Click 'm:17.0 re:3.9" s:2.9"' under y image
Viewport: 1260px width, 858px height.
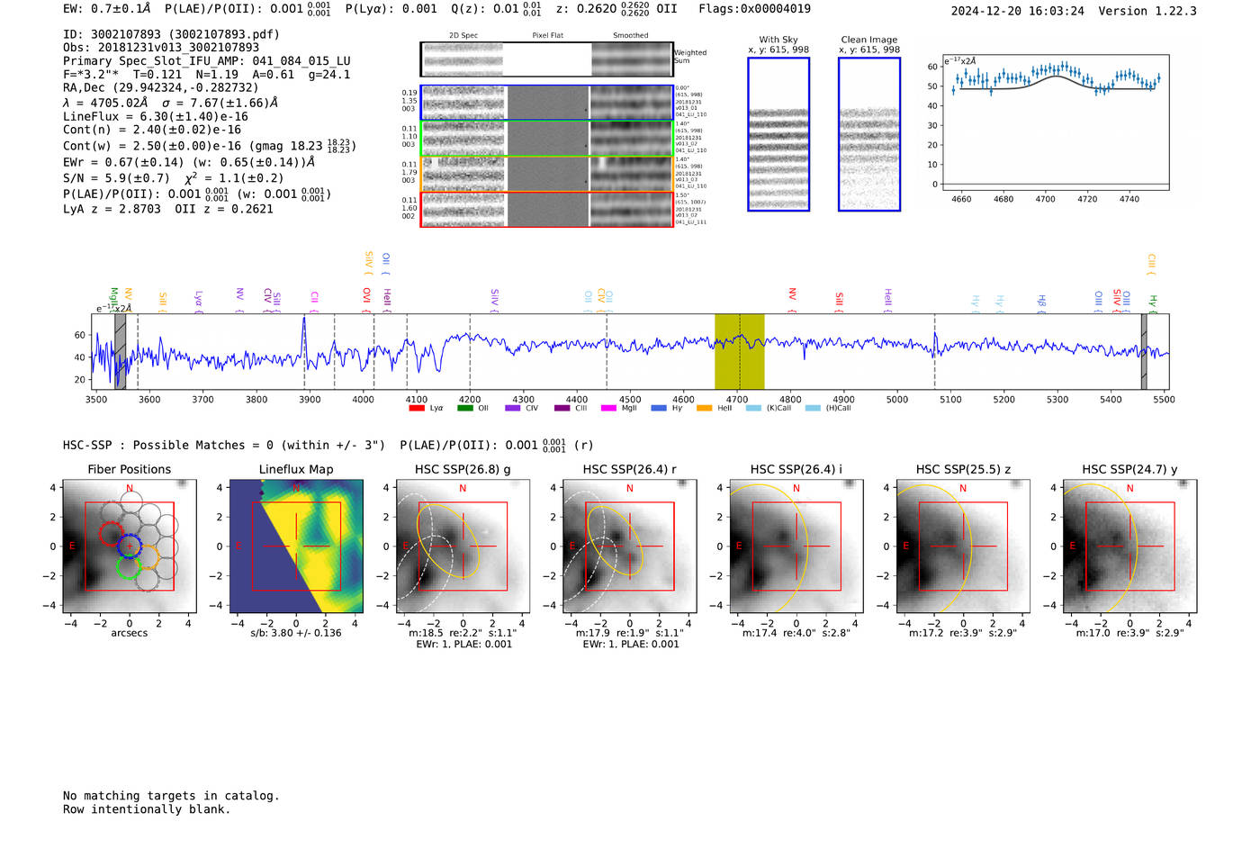(1130, 633)
